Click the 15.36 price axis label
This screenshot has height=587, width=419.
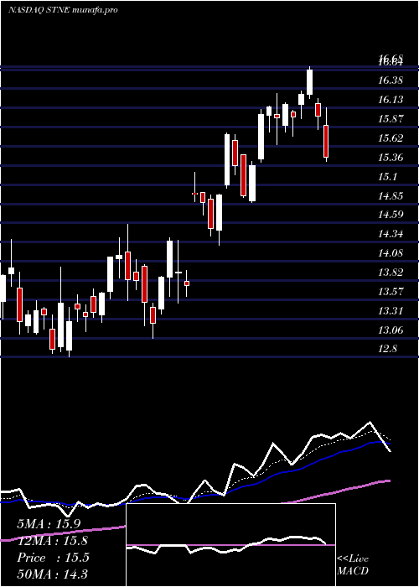click(x=391, y=158)
